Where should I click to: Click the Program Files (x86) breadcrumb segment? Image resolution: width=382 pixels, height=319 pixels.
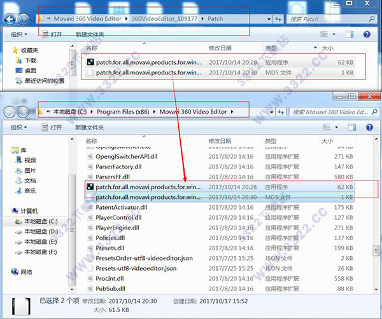coord(123,112)
